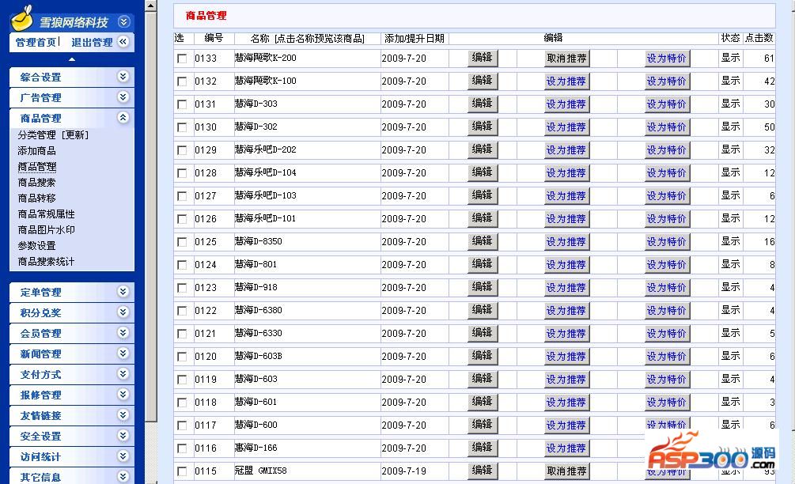Click the 点击数 column header
The height and width of the screenshot is (484, 795).
tap(759, 38)
